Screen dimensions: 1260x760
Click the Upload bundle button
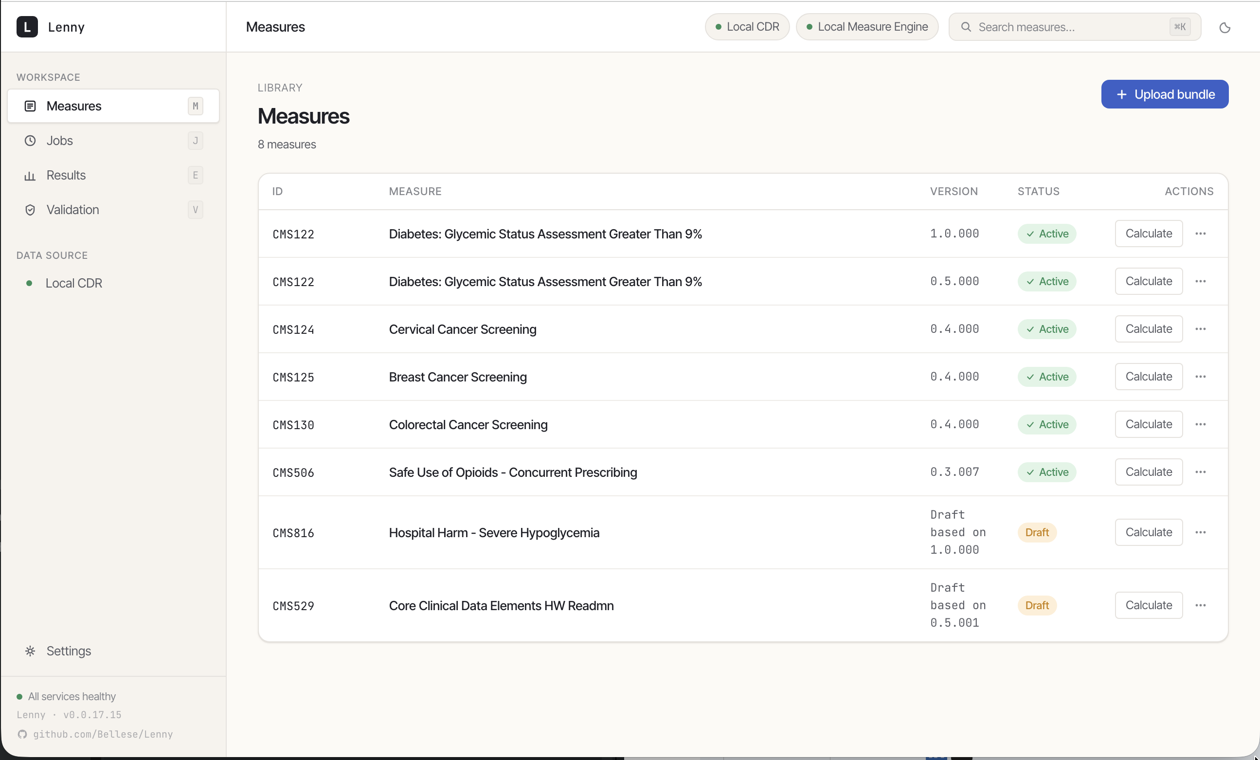(x=1164, y=94)
